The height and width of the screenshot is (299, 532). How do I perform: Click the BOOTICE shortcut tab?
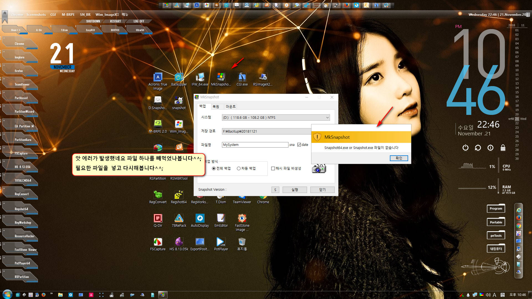[115, 30]
